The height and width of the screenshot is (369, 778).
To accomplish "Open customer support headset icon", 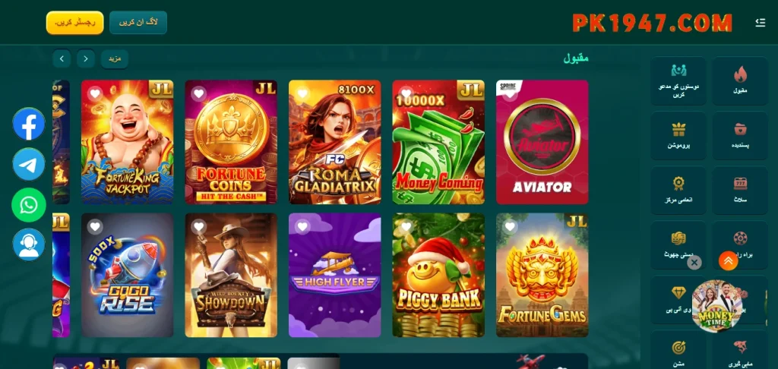I will (29, 244).
